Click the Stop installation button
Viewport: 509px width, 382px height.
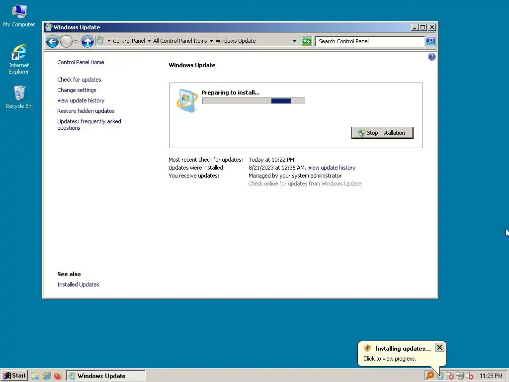point(382,133)
